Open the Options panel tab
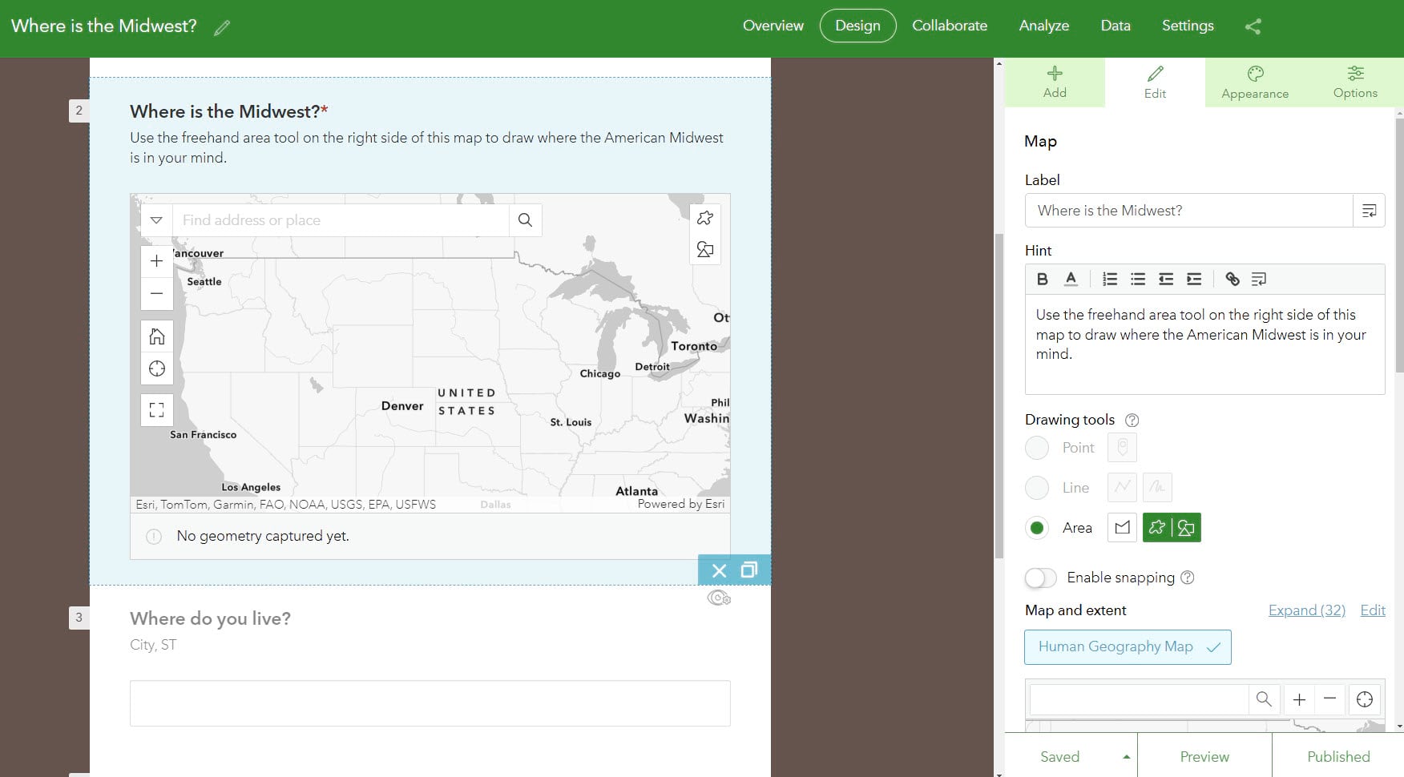This screenshot has height=777, width=1404. coord(1355,83)
